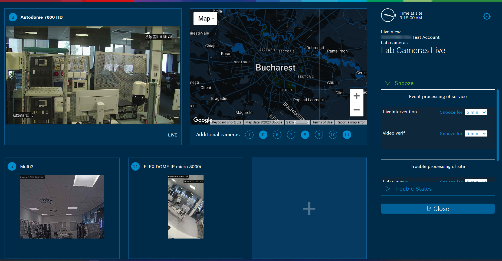Open settings gear icon near site time

coord(487,17)
